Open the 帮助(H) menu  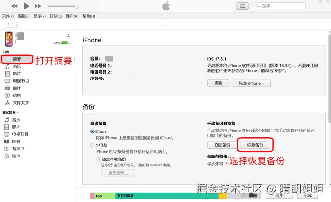click(88, 16)
